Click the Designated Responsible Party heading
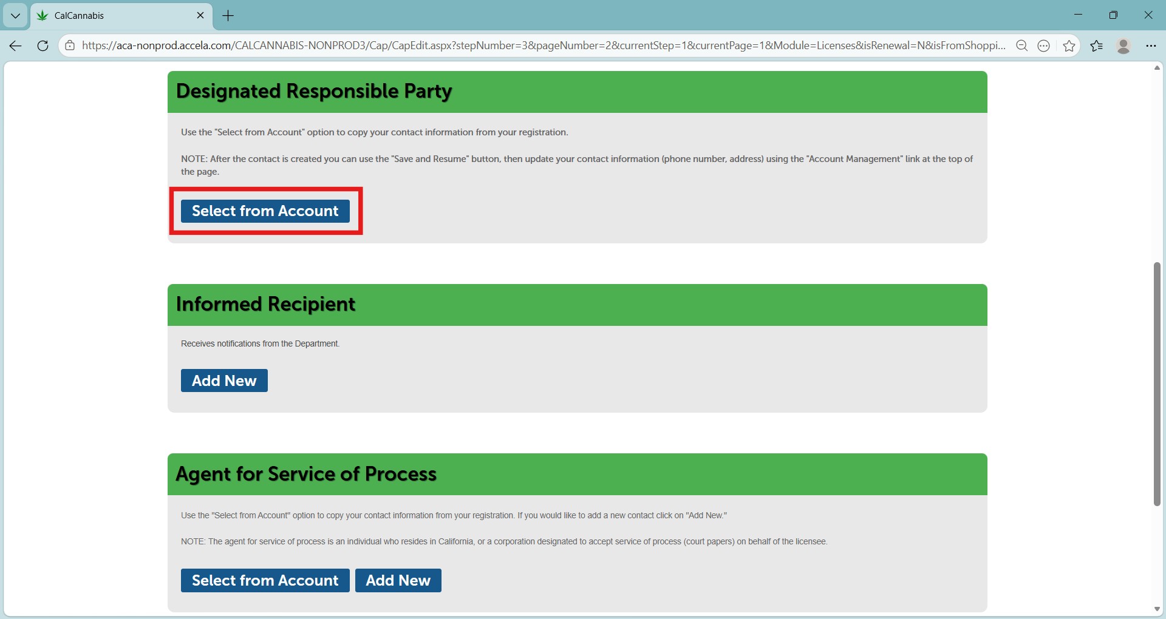Viewport: 1166px width, 619px height. (314, 91)
